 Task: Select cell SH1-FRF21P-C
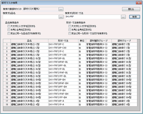(63, 51)
